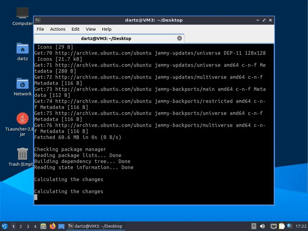Click the terminal window title text
The height and width of the screenshot is (231, 308).
tap(154, 20)
